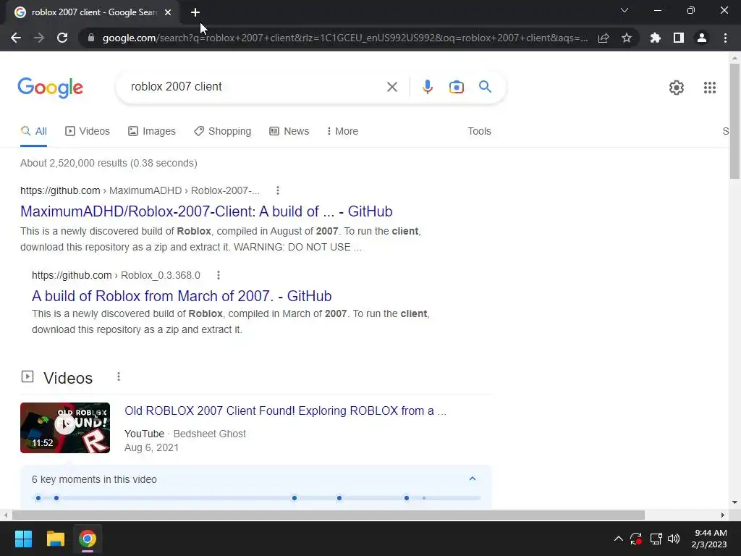Open the Windows Start menu

click(23, 539)
